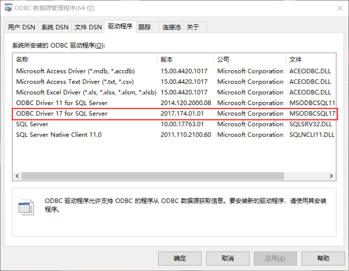Open the 关于 tab

click(195, 27)
